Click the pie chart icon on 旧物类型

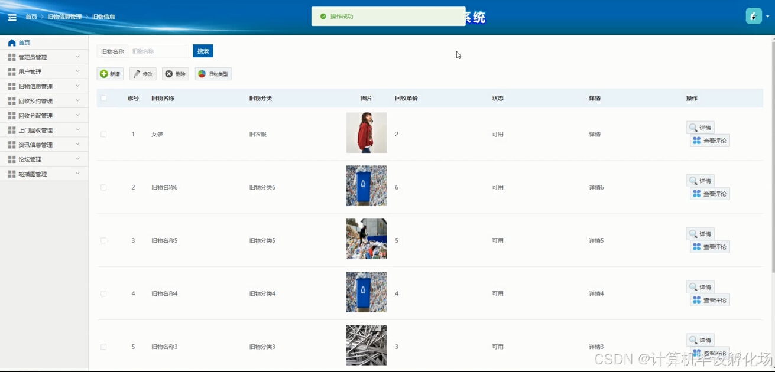coord(202,74)
